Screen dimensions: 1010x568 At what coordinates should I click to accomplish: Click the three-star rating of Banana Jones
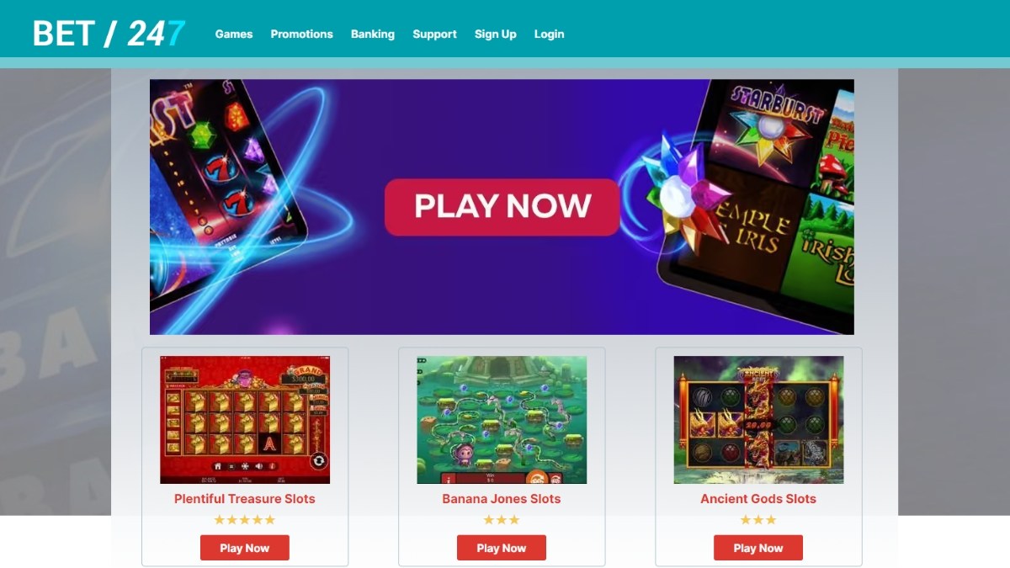click(x=502, y=520)
